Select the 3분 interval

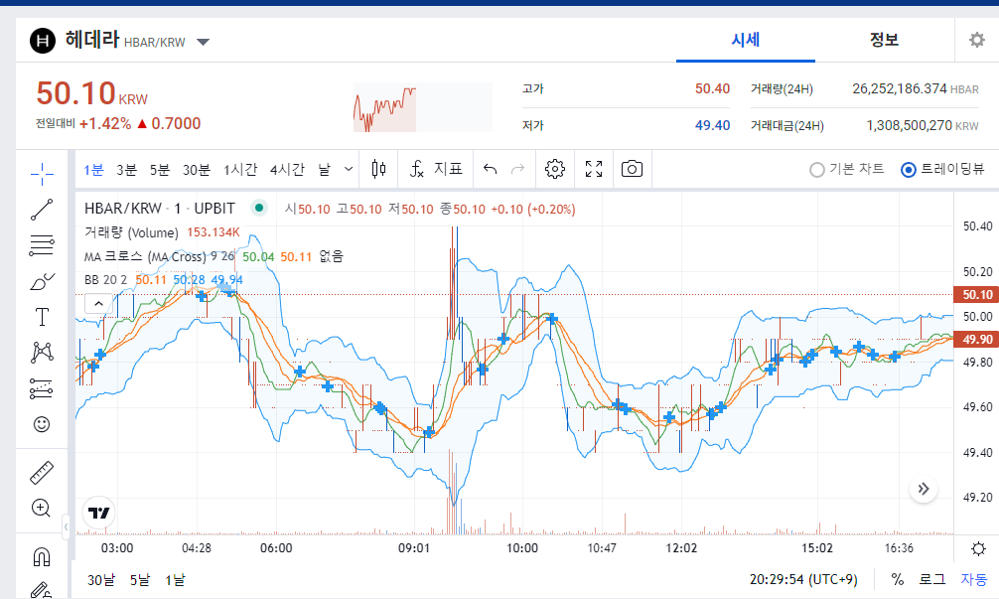(x=126, y=170)
